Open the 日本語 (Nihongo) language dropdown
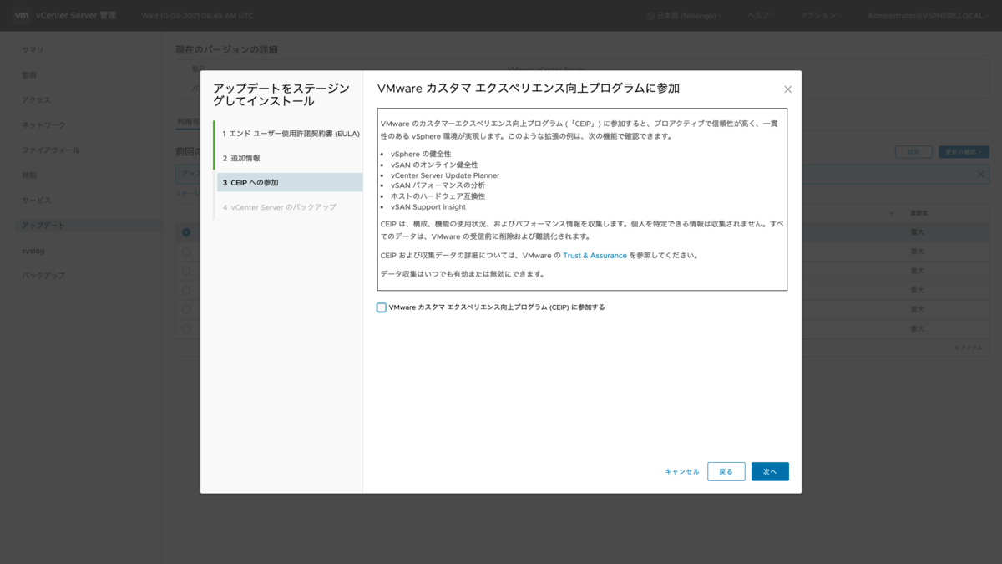The height and width of the screenshot is (564, 1002). click(x=684, y=16)
